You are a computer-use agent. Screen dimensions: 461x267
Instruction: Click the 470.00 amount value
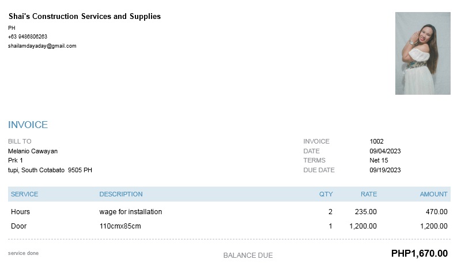pyautogui.click(x=436, y=212)
